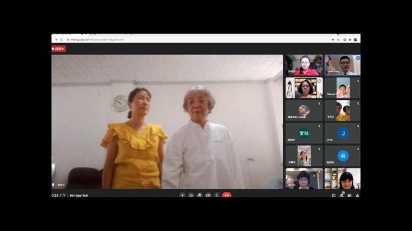
Task: Select the woman in red shirt tile
Action: 304,65
